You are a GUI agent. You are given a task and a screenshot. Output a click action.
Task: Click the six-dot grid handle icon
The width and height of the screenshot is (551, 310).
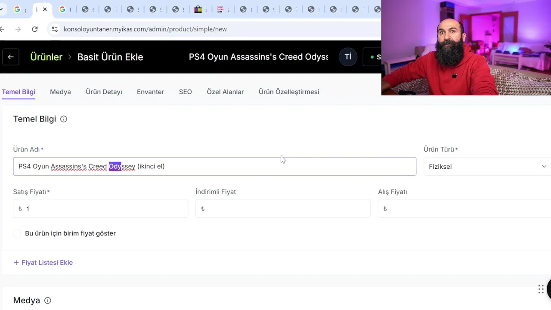coord(541,289)
